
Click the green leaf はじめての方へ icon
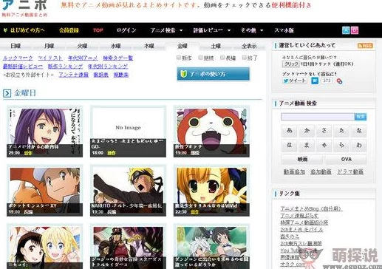coord(5,30)
